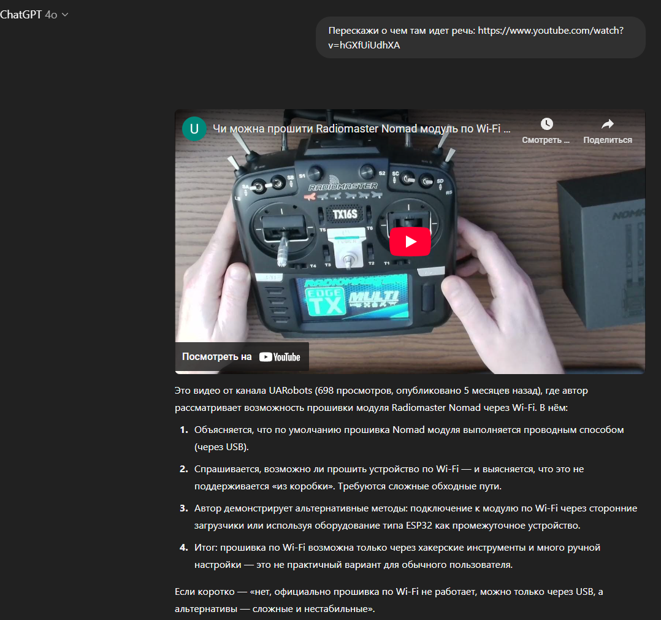Open the video title link about Radiomaster Nomad
The height and width of the screenshot is (620, 661).
362,129
